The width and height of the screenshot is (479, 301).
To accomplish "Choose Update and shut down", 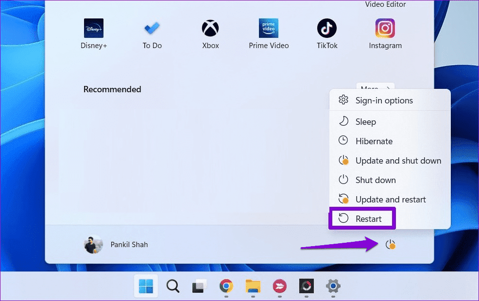I will click(390, 161).
